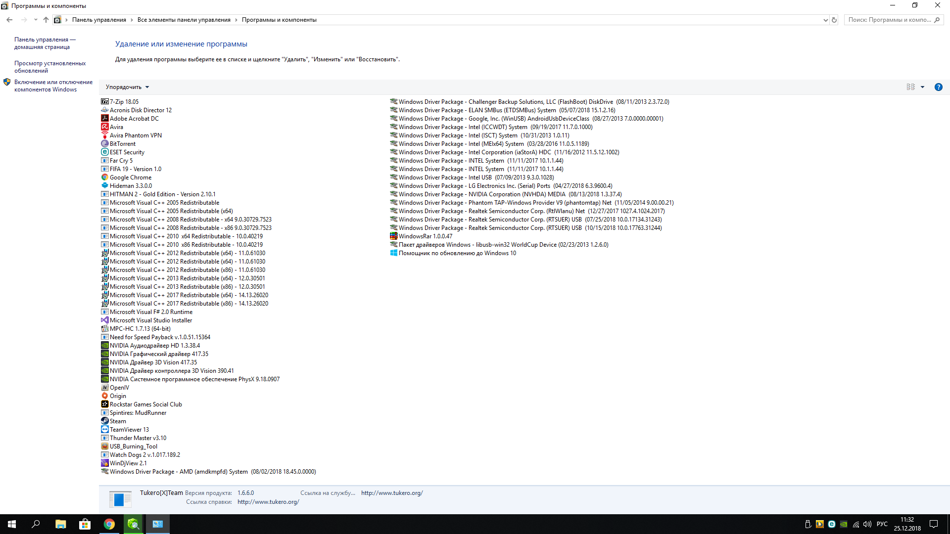Screen dimensions: 950x534
Task: Click the Hideman 3.3.0.0 icon
Action: coord(104,186)
